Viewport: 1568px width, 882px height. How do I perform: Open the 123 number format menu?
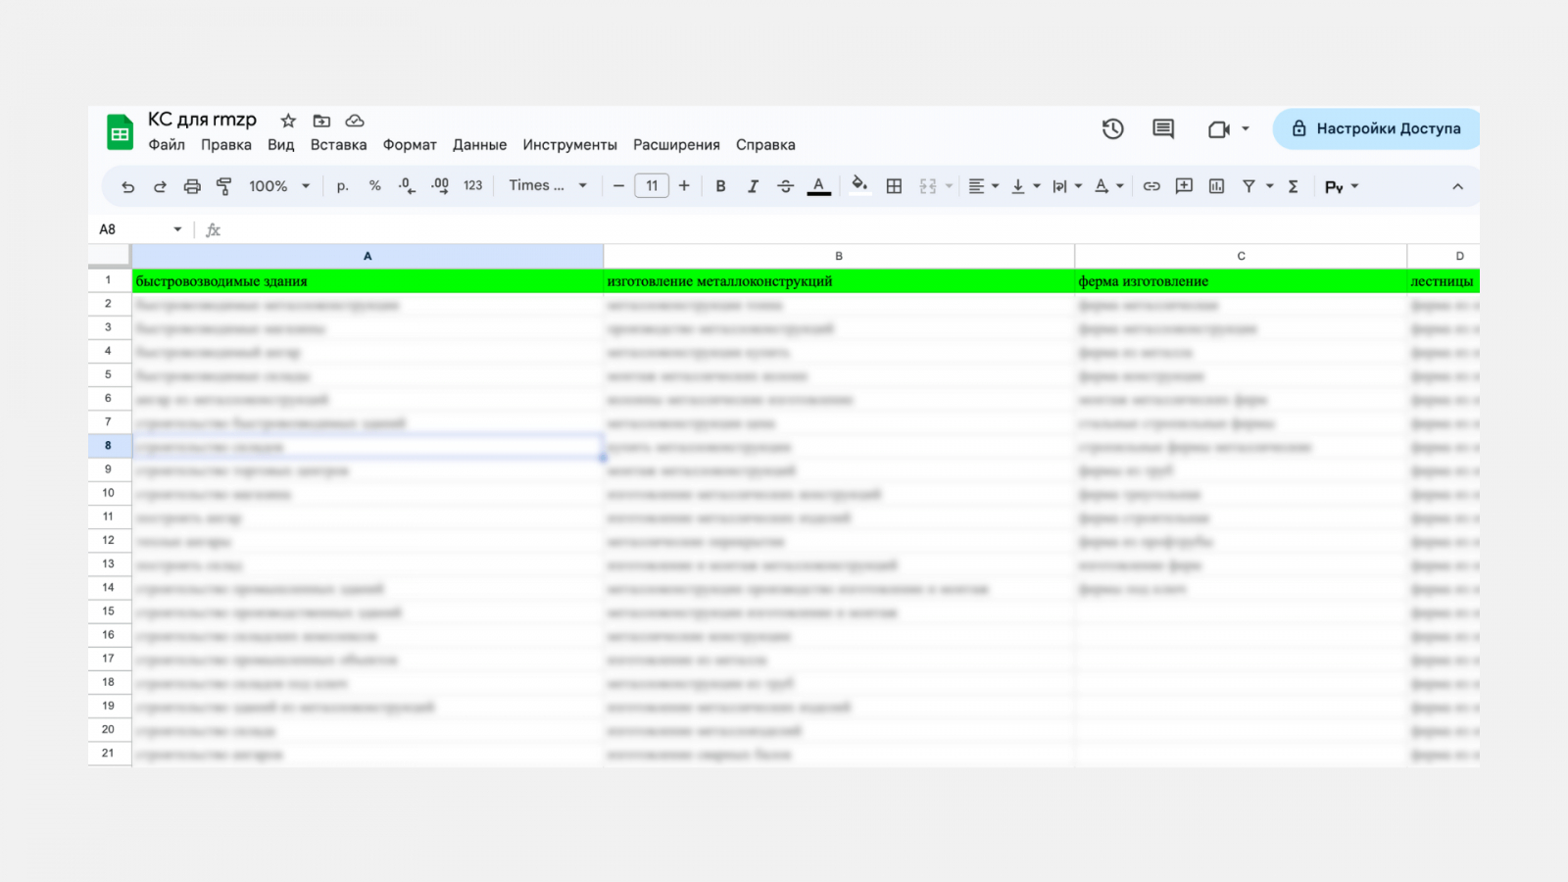click(473, 186)
